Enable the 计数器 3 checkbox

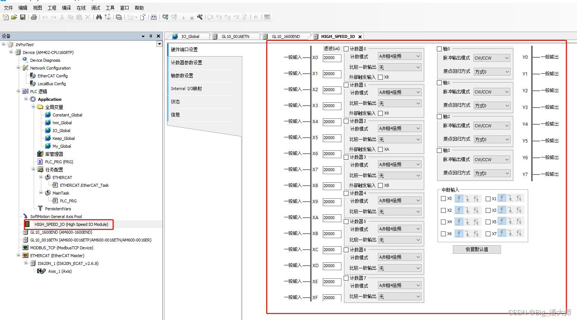pyautogui.click(x=346, y=157)
